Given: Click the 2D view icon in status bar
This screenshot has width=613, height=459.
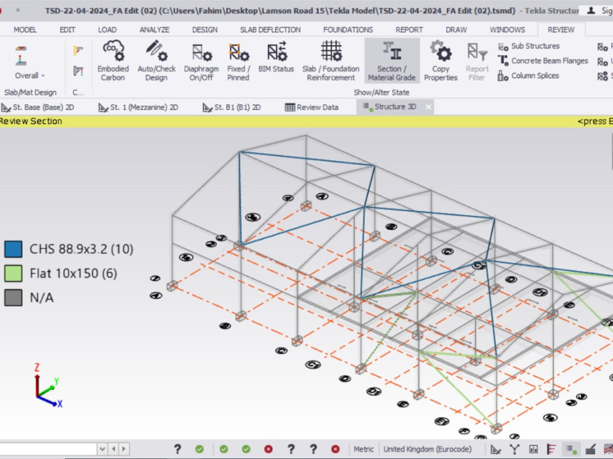Looking at the screenshot, I should pos(496,450).
